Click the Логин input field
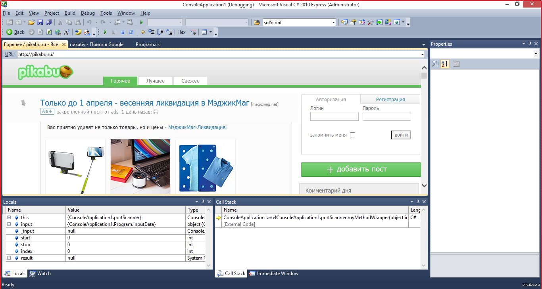Screen dimensions: 542x289 [334, 116]
